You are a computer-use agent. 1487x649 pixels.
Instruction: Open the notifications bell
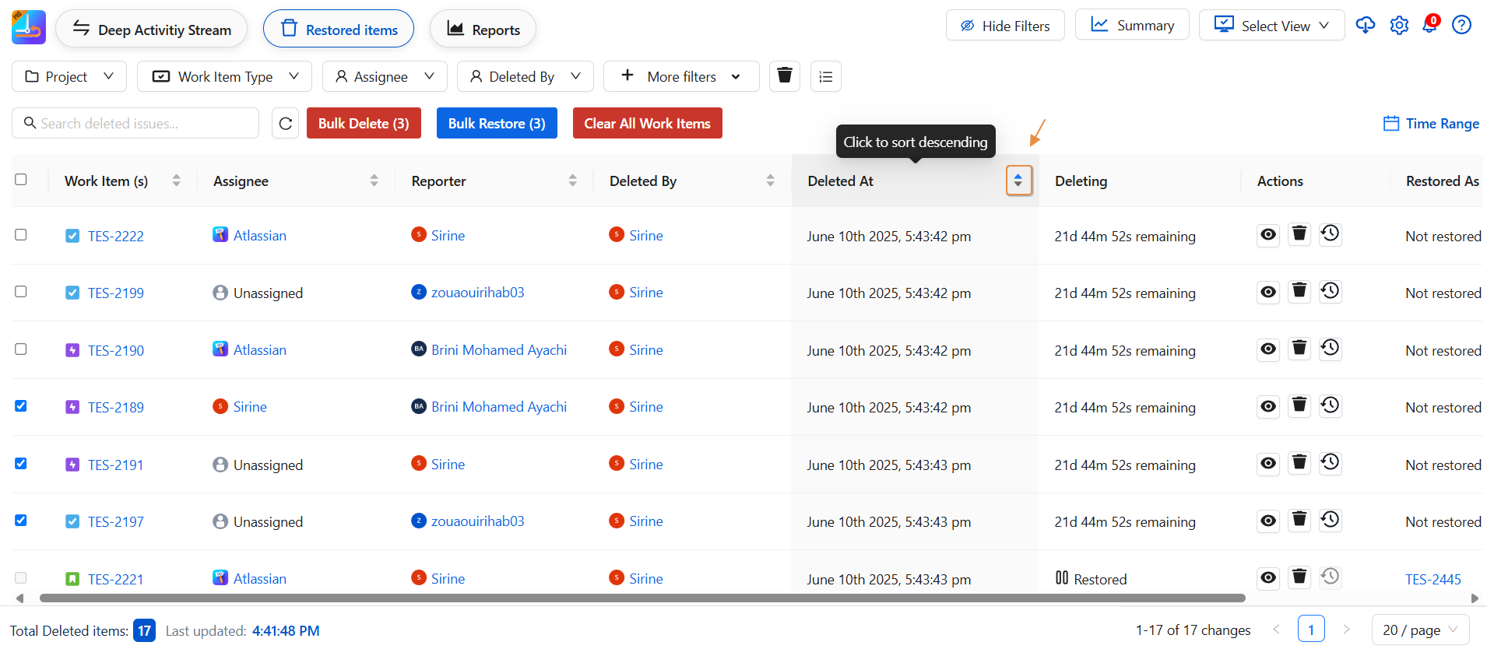point(1429,25)
